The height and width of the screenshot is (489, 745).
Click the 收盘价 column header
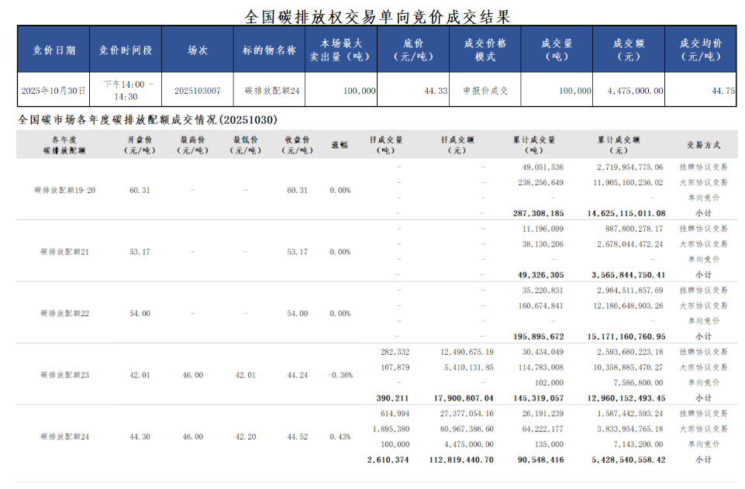(297, 145)
